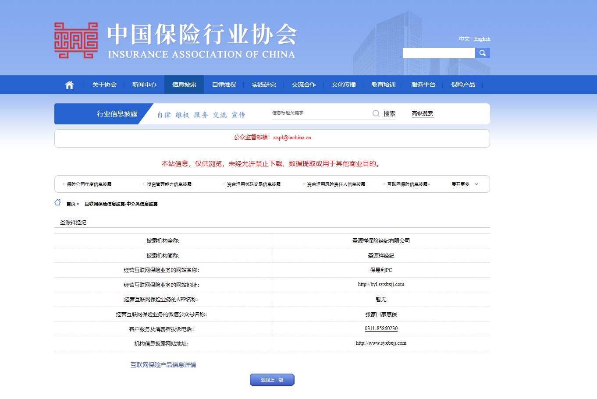Click the Insurance Association of China logo
597x399 pixels.
pos(175,41)
